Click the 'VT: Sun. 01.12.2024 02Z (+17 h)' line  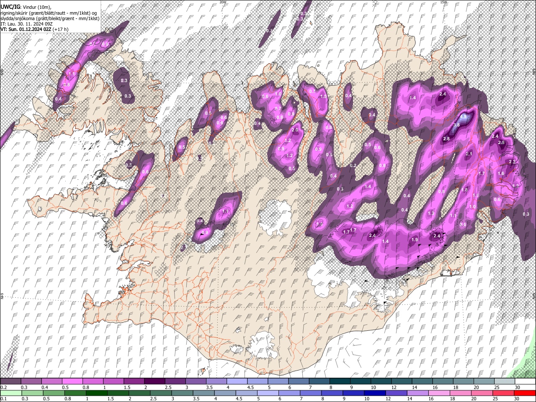tap(34, 29)
